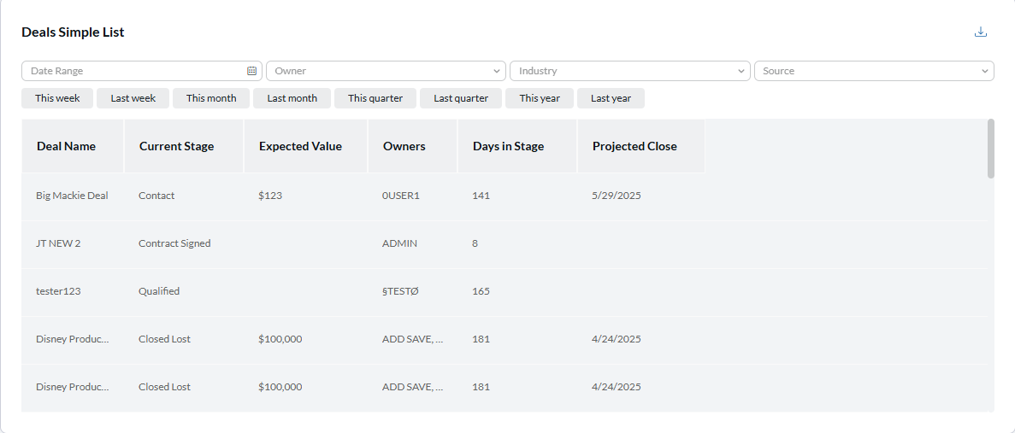The height and width of the screenshot is (433, 1015).
Task: Filter by Last week
Action: pyautogui.click(x=133, y=98)
